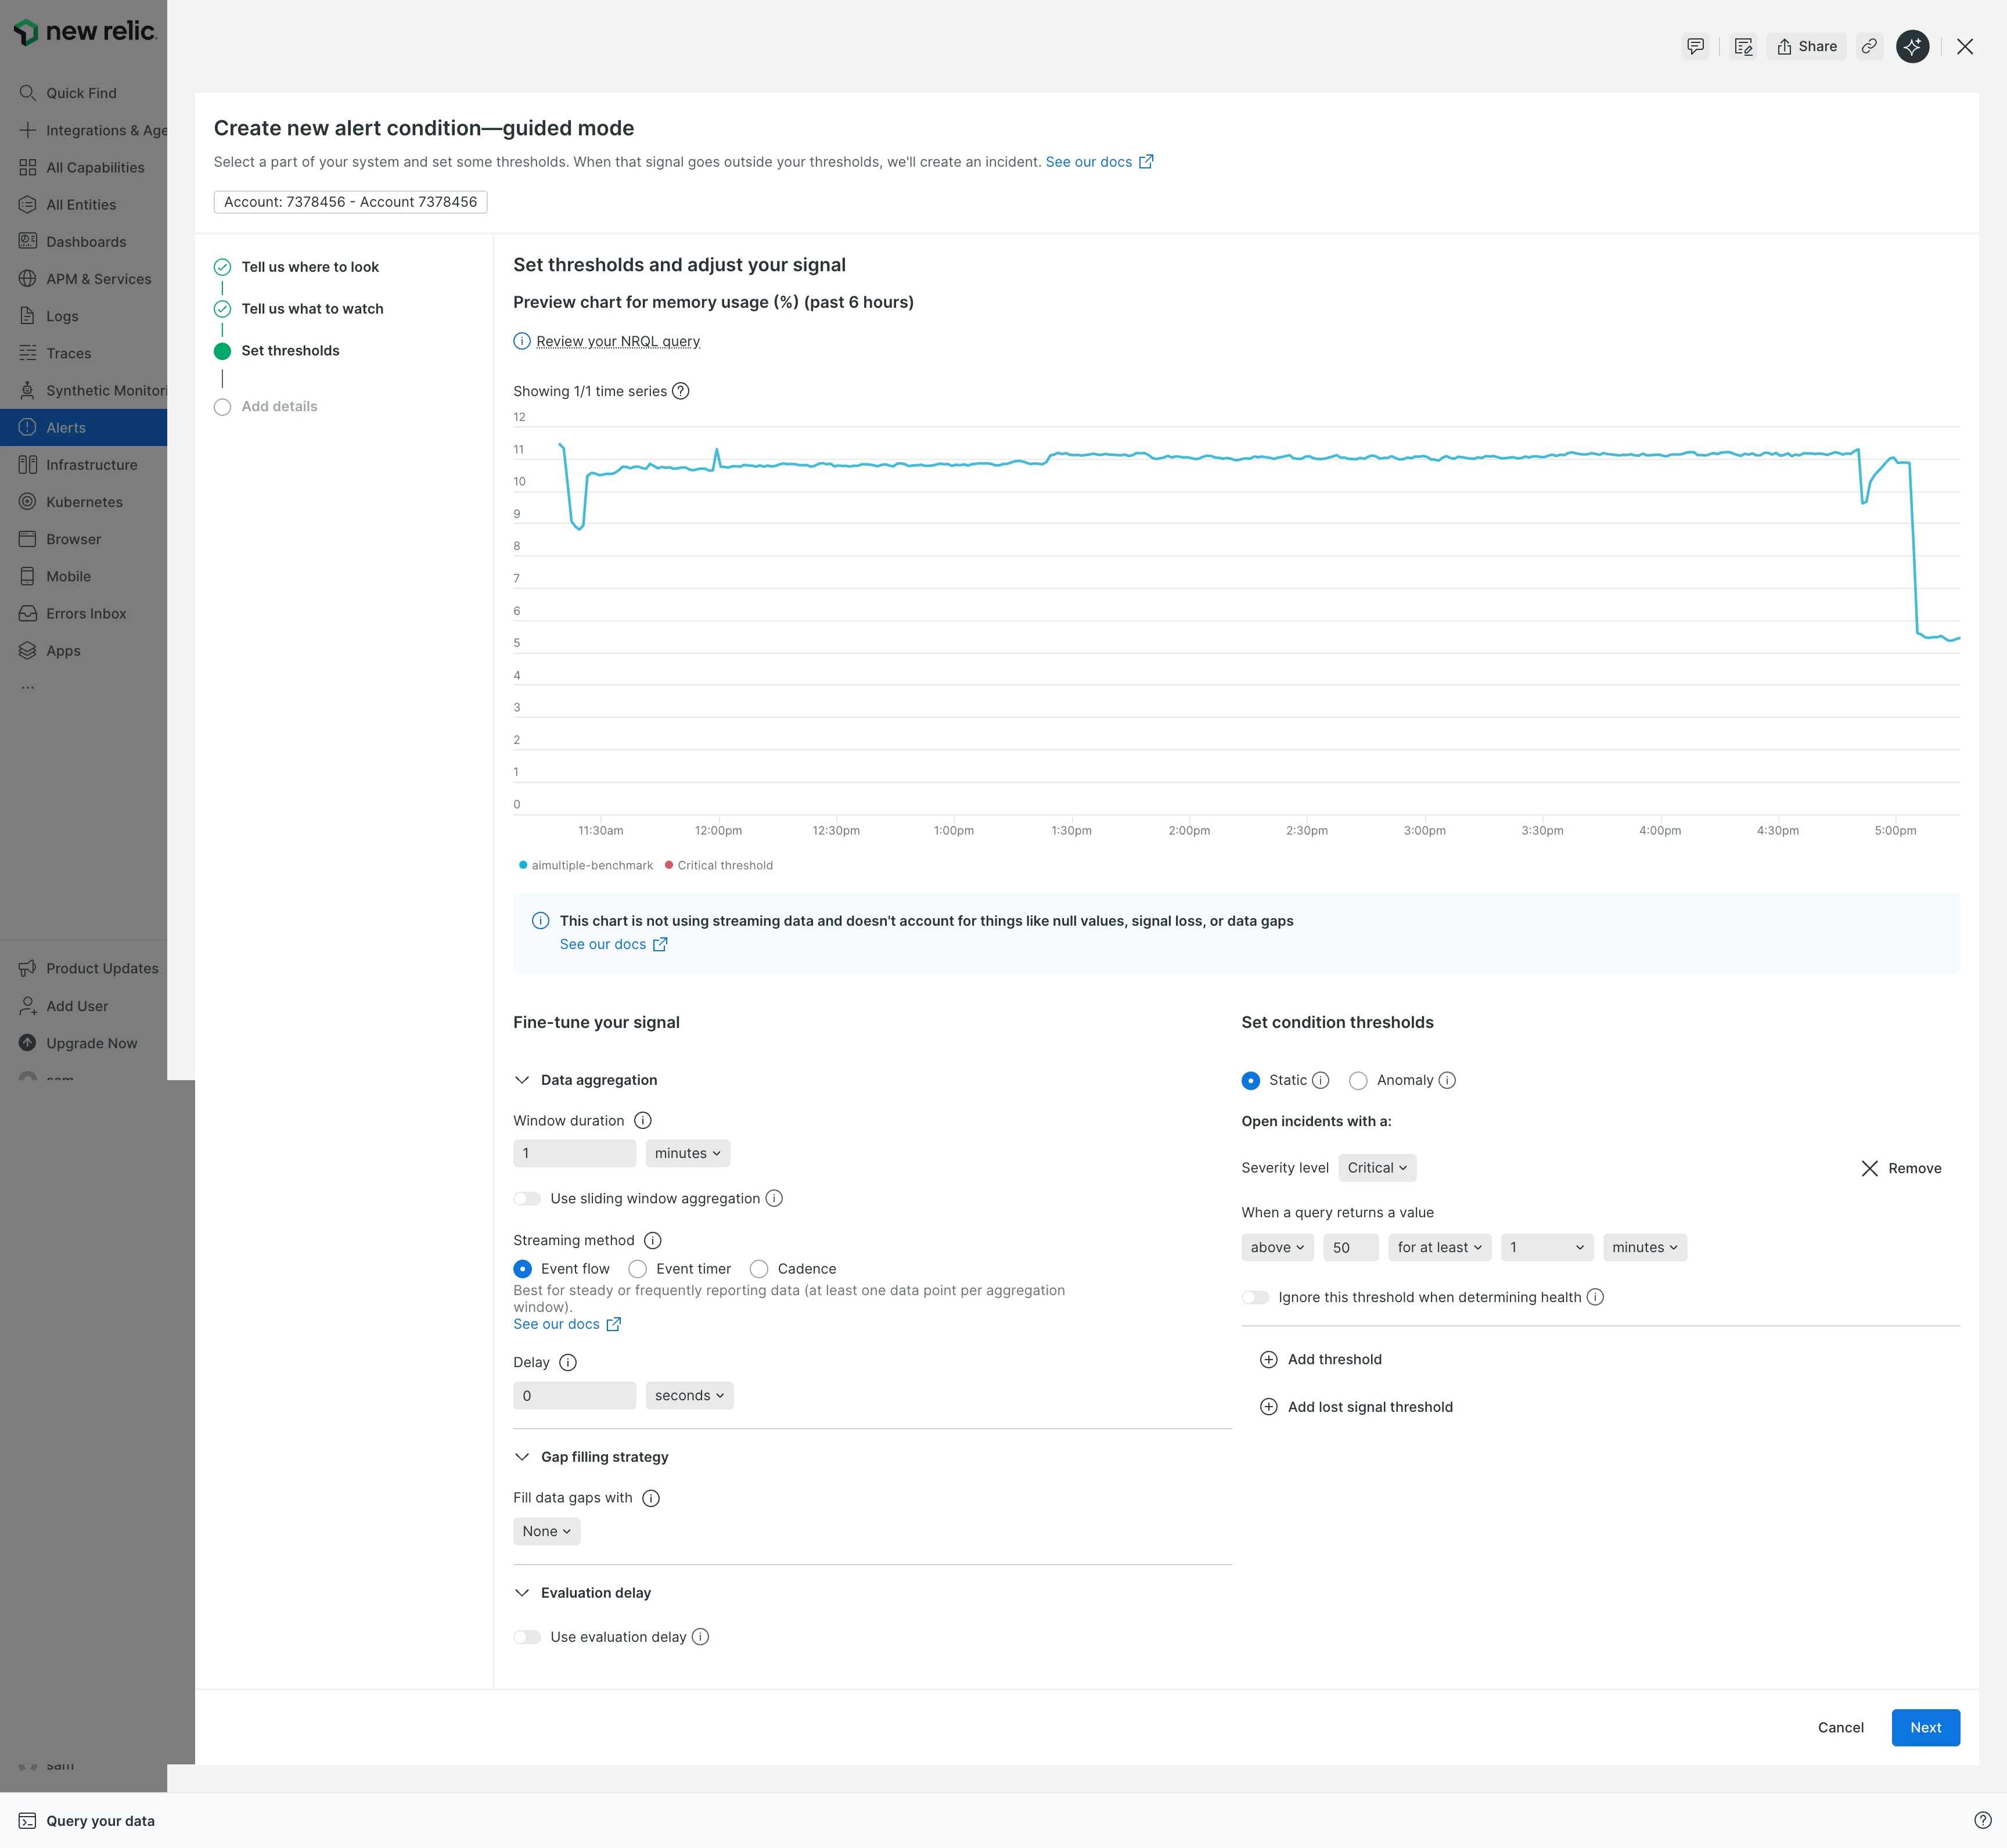Close the alert condition panel with X
2007x1848 pixels.
tap(1964, 46)
